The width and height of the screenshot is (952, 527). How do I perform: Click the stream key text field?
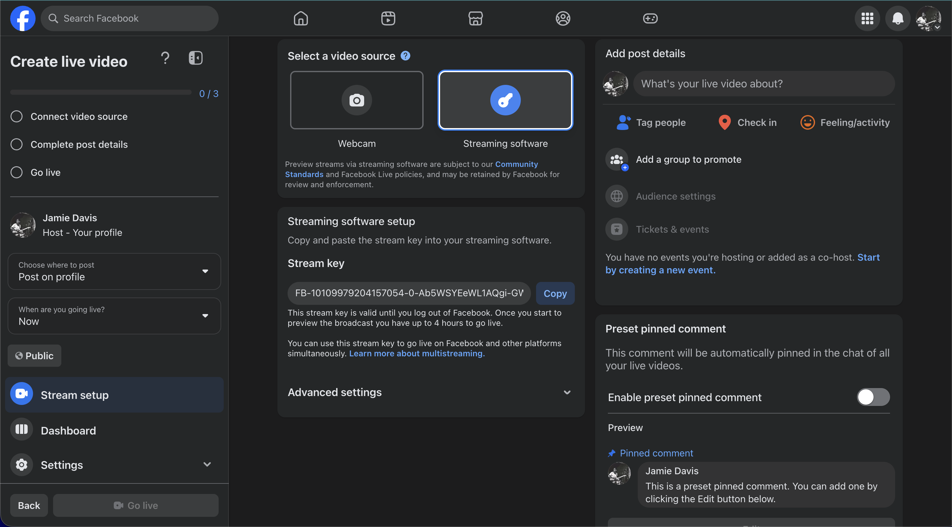[x=409, y=293]
